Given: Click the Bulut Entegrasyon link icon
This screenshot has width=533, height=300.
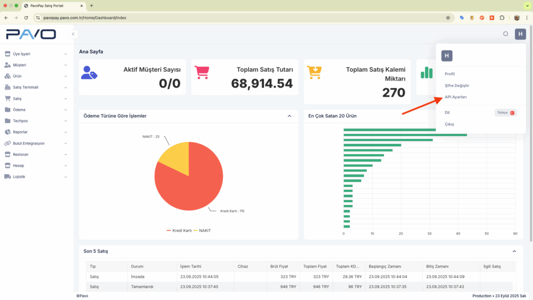Looking at the screenshot, I should pos(7,143).
